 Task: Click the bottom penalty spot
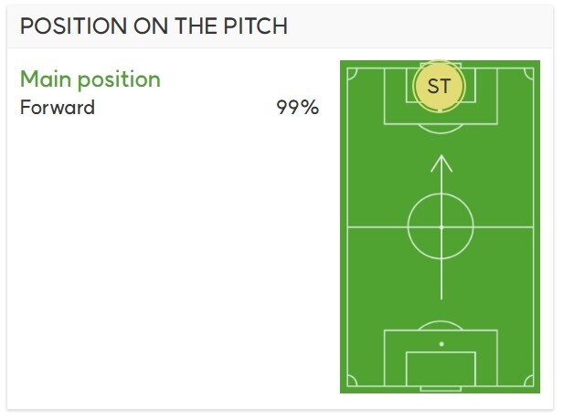coord(441,344)
